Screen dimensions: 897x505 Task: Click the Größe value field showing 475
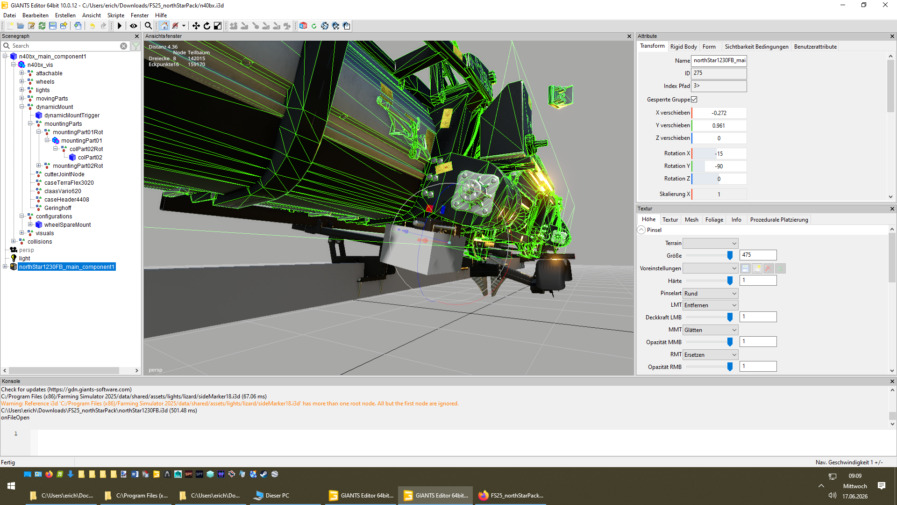point(758,255)
